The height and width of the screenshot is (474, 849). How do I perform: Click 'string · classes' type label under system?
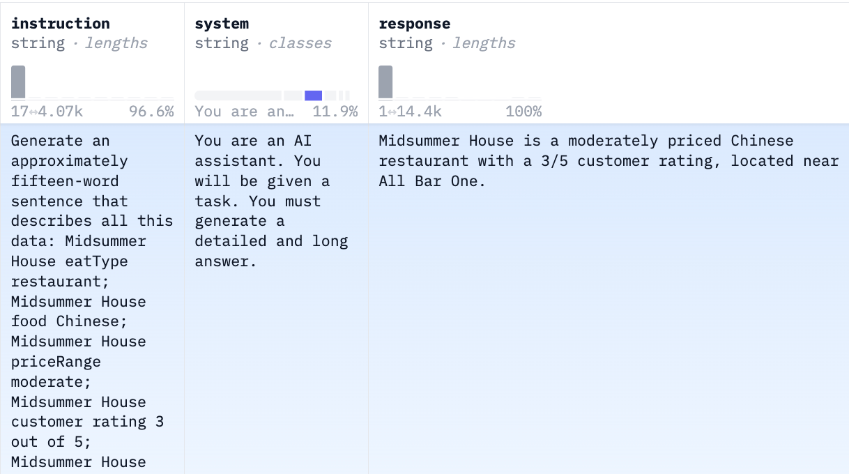pyautogui.click(x=263, y=43)
